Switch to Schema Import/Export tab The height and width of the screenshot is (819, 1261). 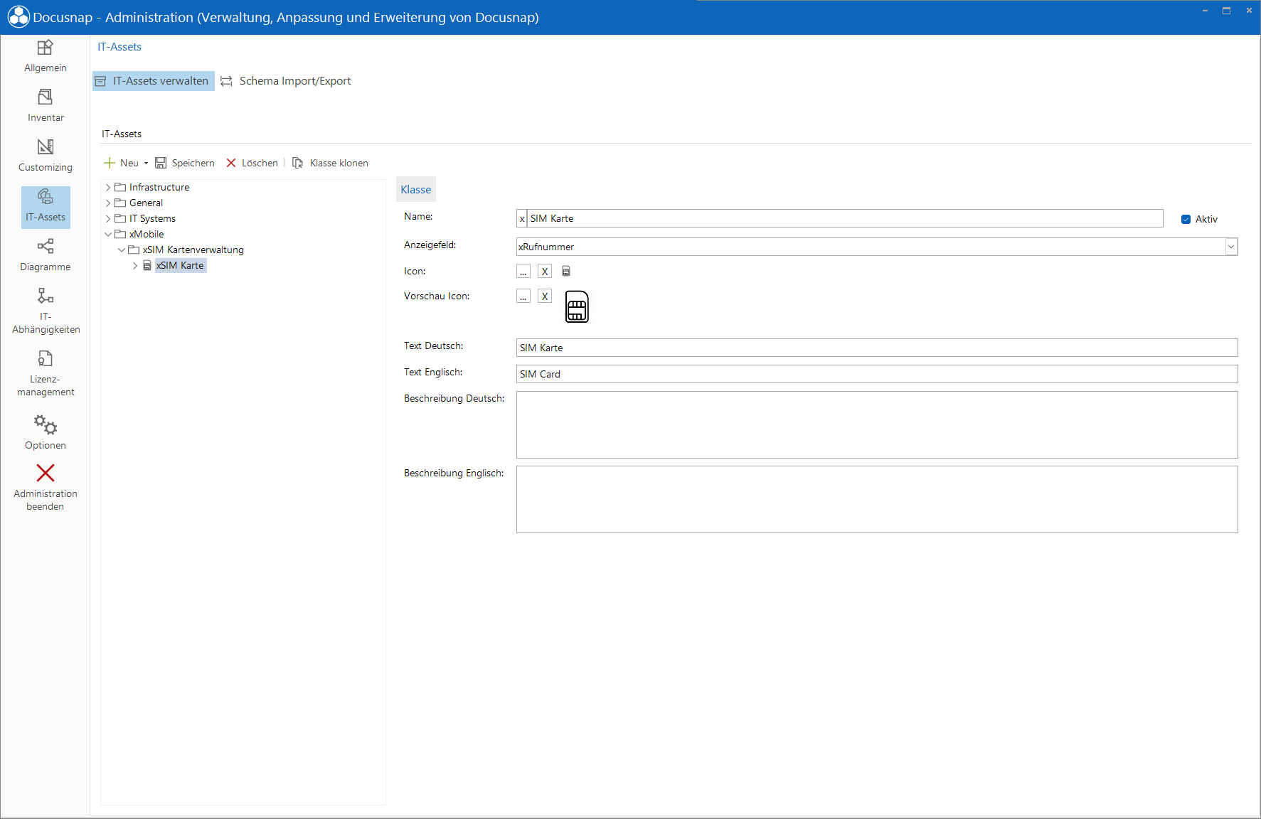286,81
